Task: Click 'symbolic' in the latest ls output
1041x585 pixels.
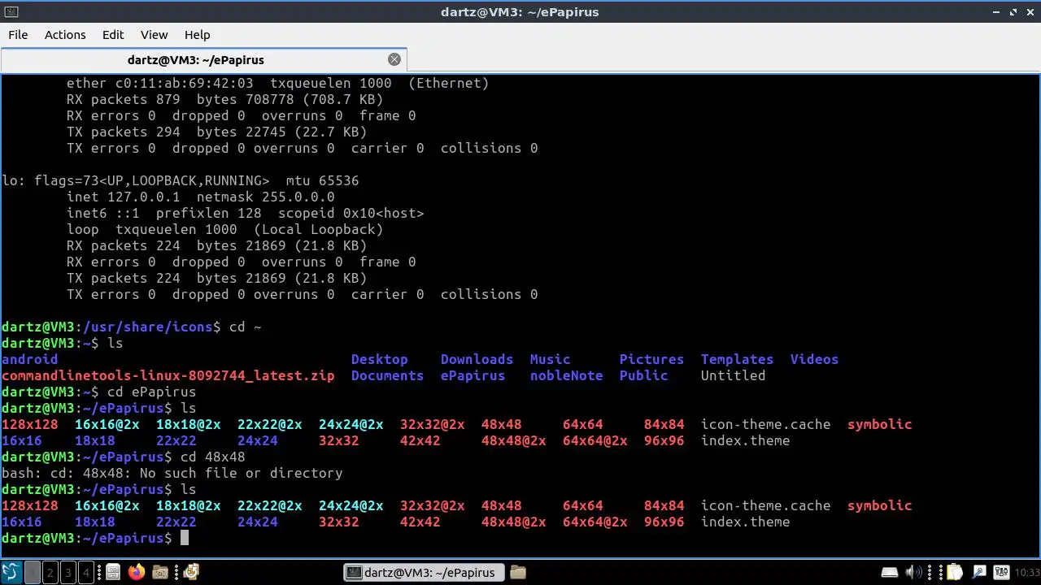Action: pyautogui.click(x=880, y=505)
